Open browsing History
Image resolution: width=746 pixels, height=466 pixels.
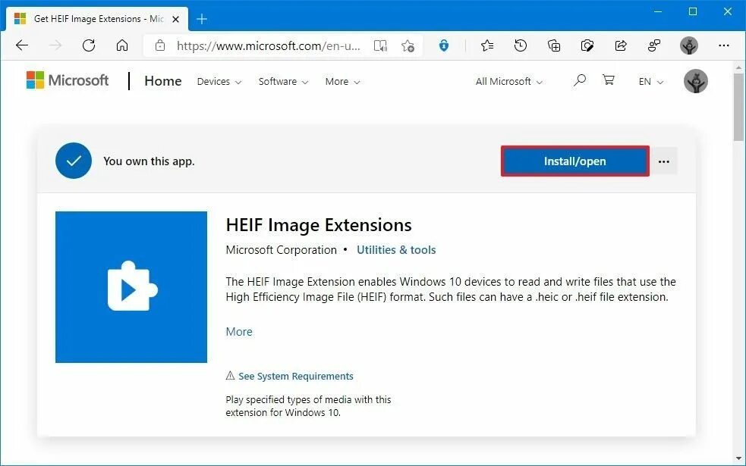(x=520, y=45)
